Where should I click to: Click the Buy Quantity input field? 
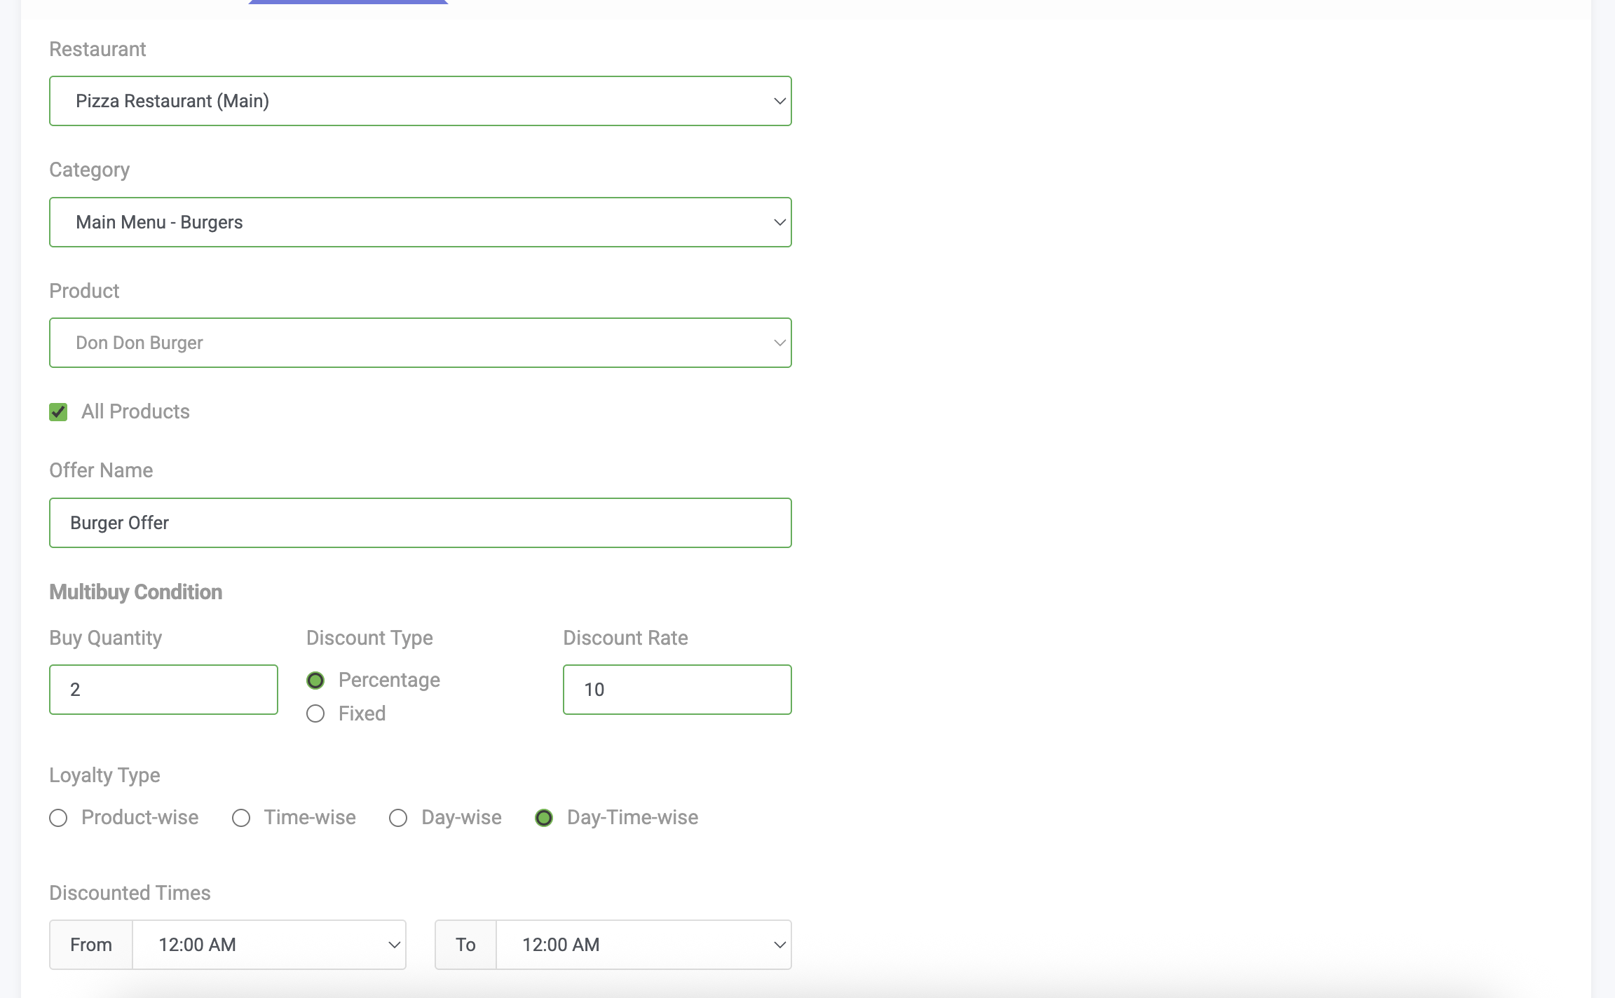163,689
